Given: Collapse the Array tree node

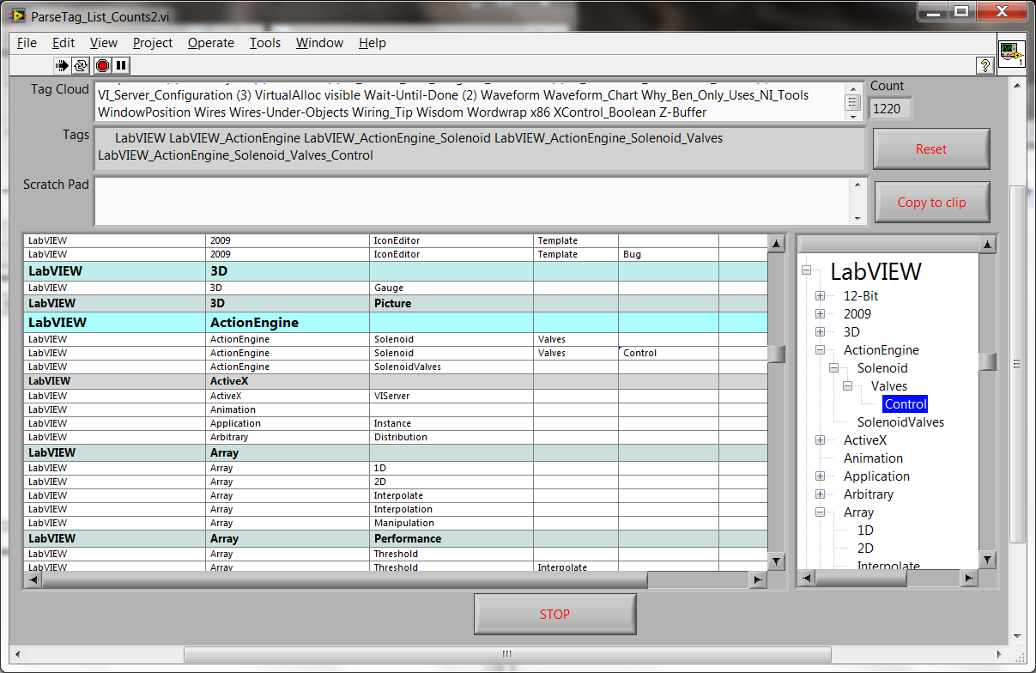Looking at the screenshot, I should (820, 512).
